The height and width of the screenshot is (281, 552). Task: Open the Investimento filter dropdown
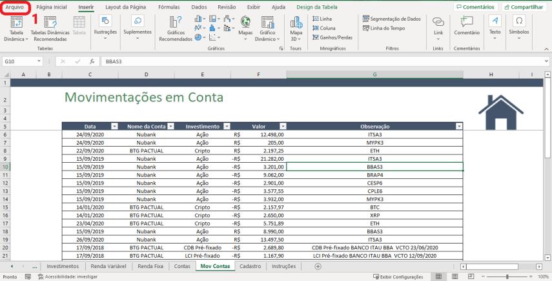click(227, 127)
